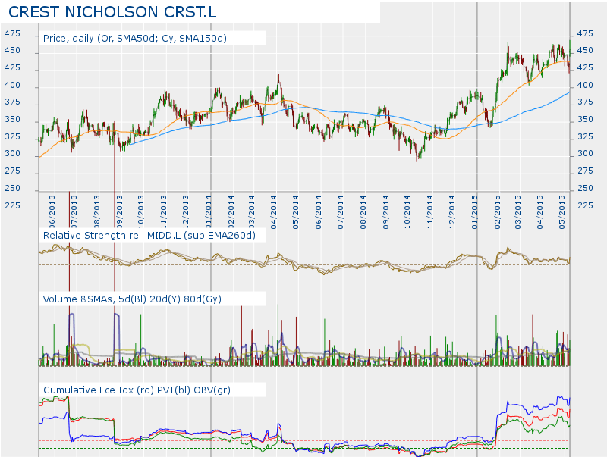Click the 04/2015 date axis label

(540, 212)
